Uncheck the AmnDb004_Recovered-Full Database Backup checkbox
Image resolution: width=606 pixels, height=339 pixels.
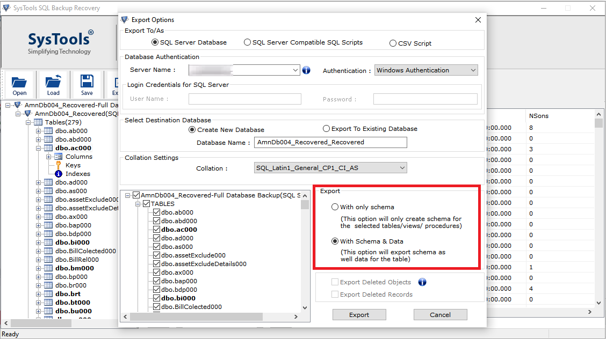pos(136,195)
